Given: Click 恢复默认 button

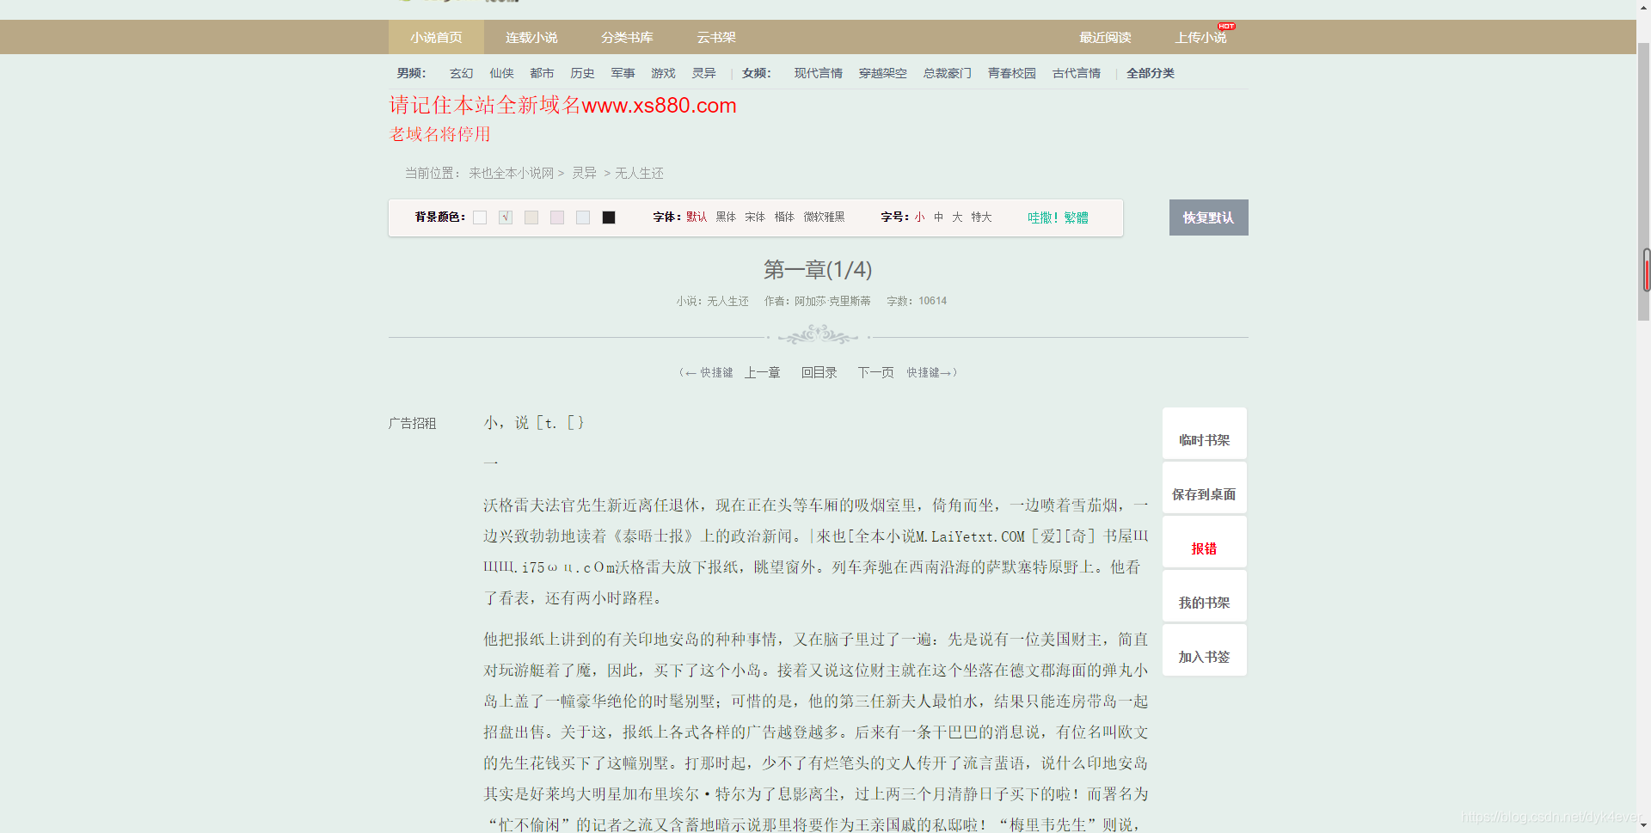Looking at the screenshot, I should (1208, 217).
